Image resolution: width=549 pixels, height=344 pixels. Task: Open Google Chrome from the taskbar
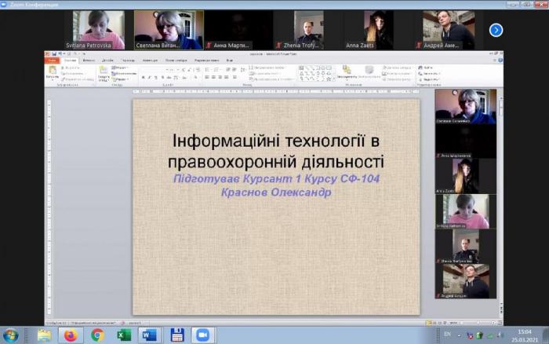(x=97, y=335)
